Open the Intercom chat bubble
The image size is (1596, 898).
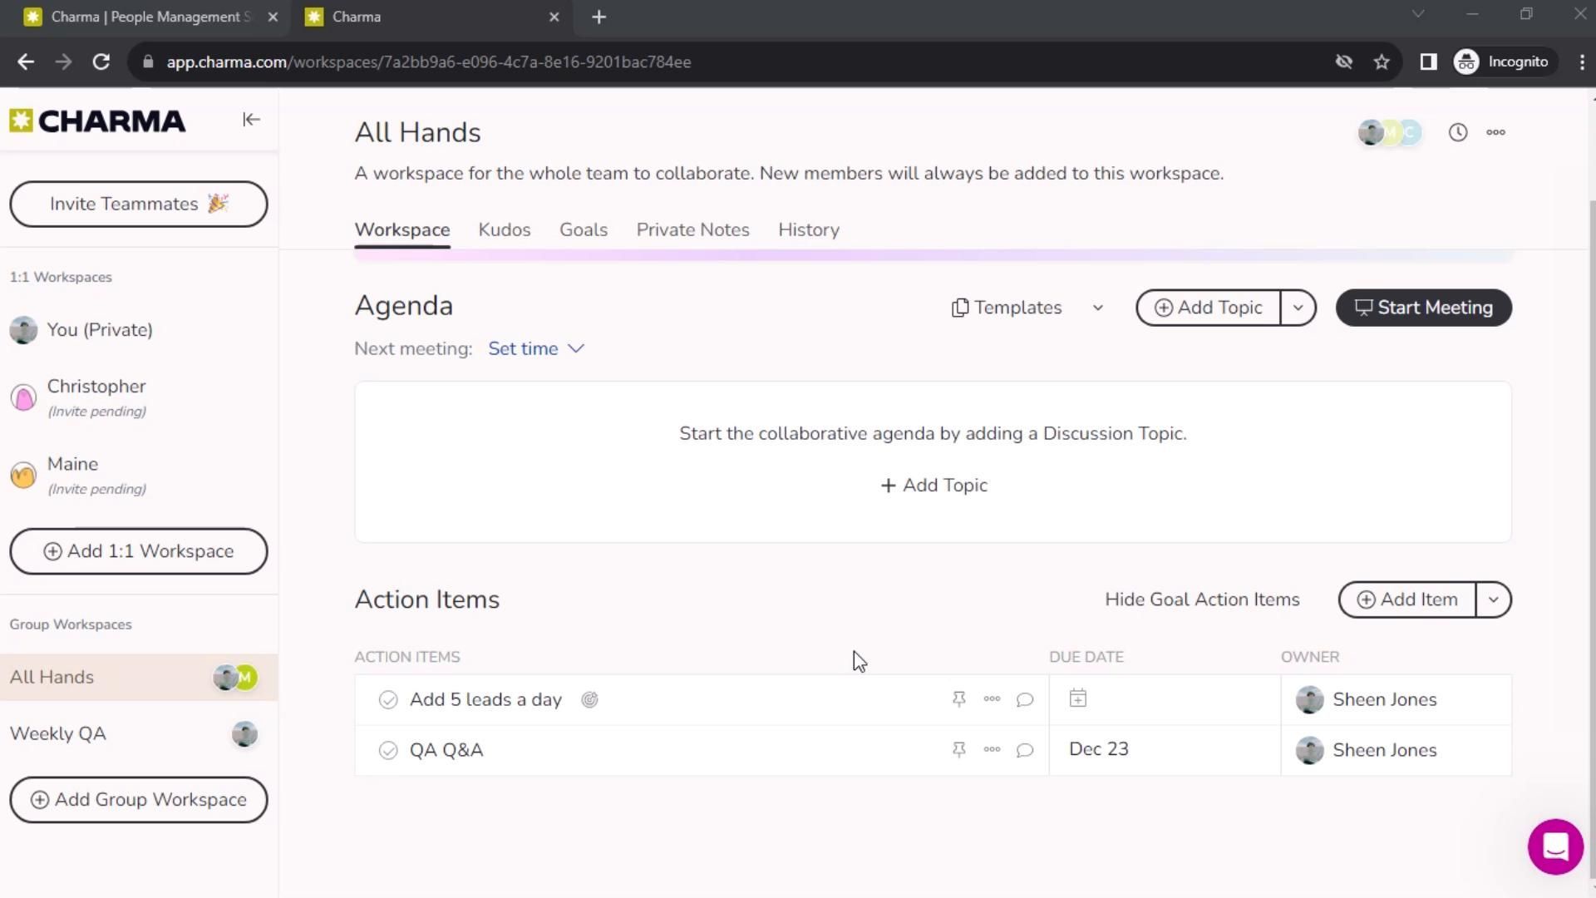coord(1554,846)
